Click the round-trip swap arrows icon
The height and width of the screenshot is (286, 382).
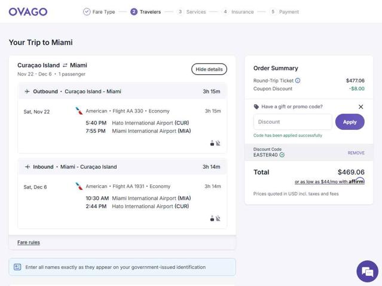65,65
